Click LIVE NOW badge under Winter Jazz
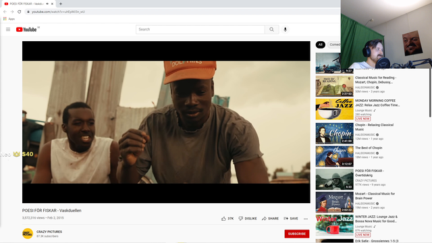The width and height of the screenshot is (432, 243). pos(363,235)
